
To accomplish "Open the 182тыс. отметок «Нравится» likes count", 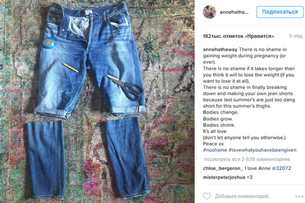I will (x=238, y=36).
